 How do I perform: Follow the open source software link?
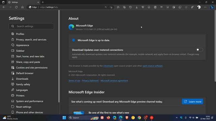point(152,66)
